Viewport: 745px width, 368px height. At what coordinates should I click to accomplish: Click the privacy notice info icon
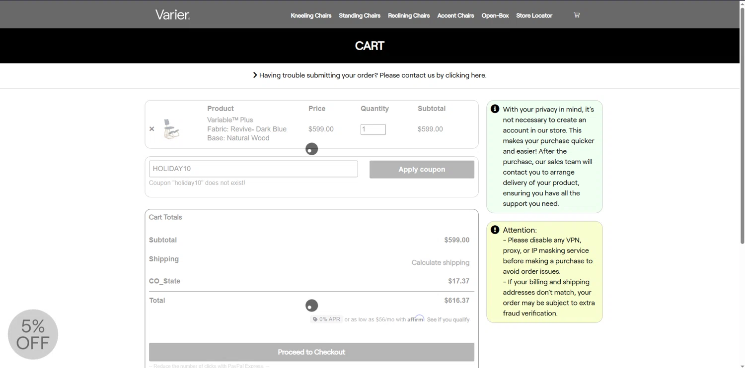pos(495,109)
